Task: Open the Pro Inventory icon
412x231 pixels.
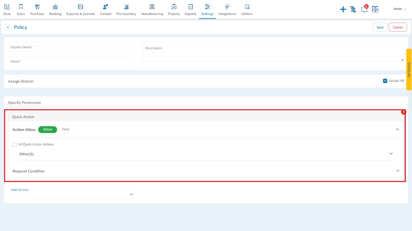Action: (x=126, y=7)
